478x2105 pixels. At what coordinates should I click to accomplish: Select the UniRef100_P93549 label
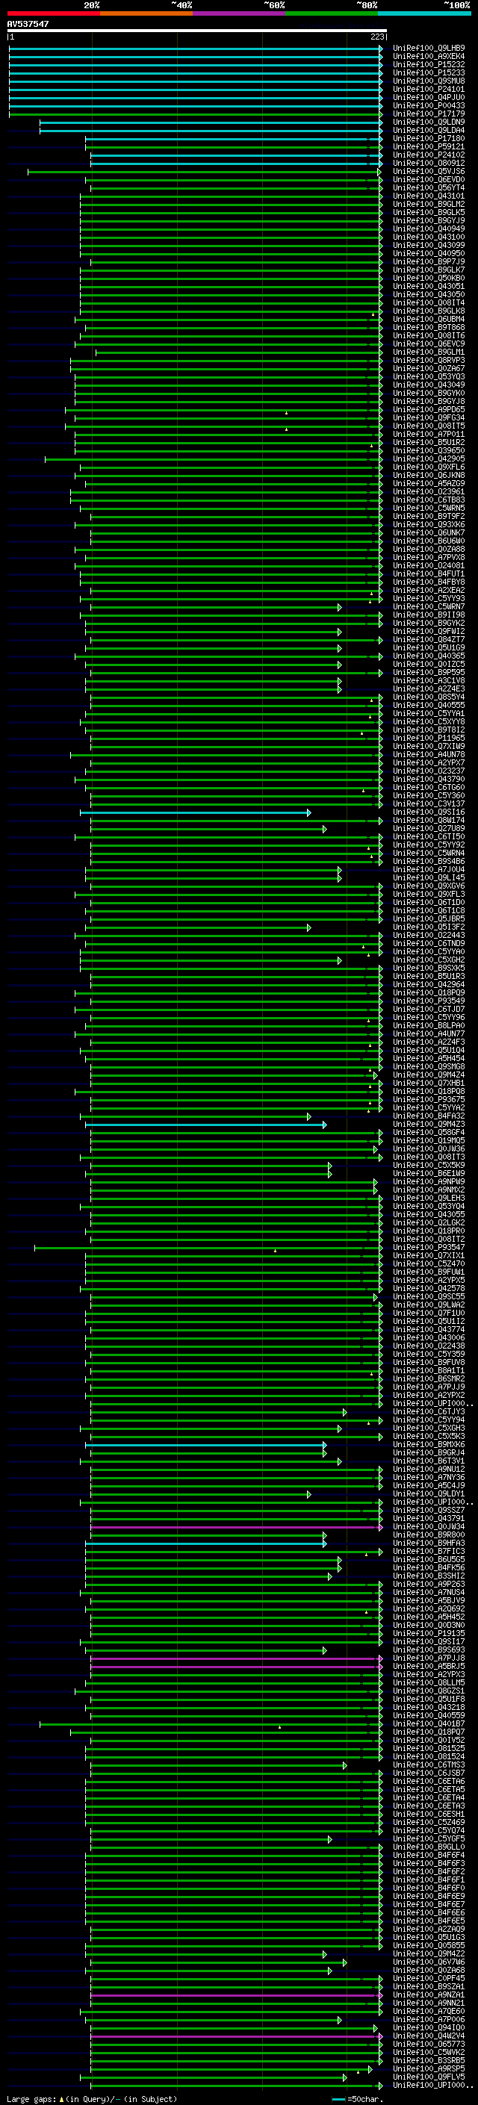tap(429, 1001)
